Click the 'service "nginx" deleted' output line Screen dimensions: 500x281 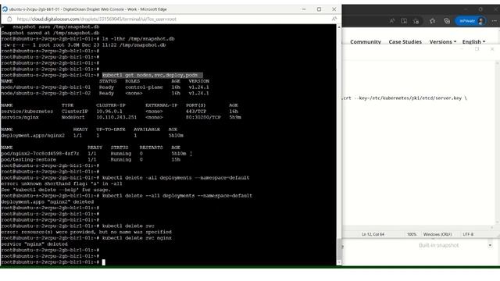pos(34,244)
